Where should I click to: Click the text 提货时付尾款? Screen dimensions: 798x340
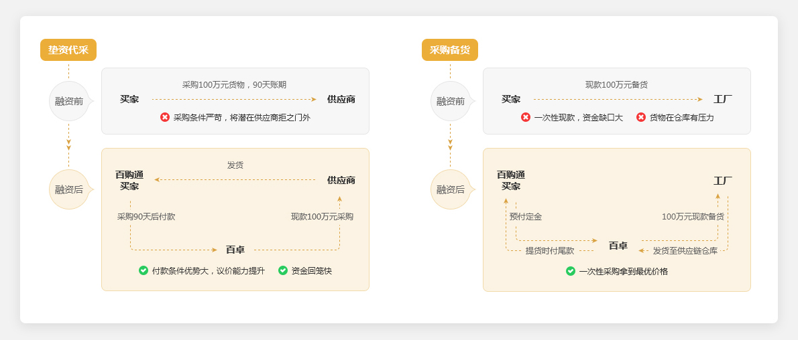pyautogui.click(x=550, y=250)
